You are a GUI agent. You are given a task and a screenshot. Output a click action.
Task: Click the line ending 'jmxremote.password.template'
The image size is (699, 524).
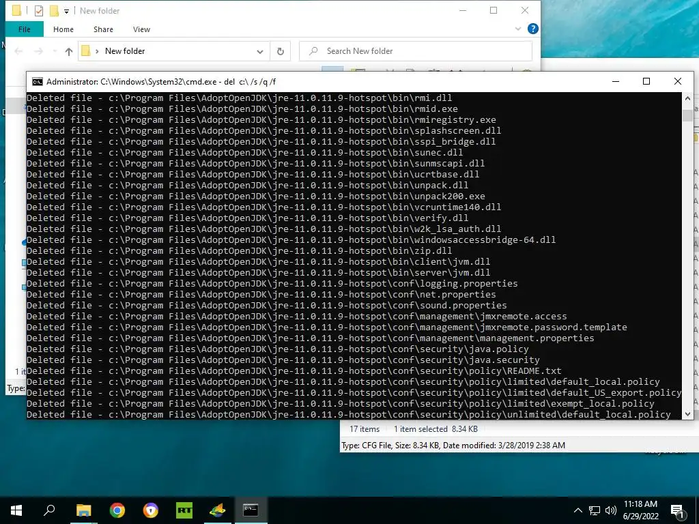(x=327, y=327)
